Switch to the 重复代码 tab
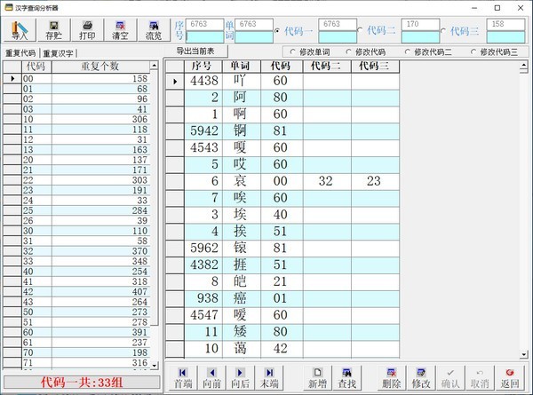The height and width of the screenshot is (395, 533). click(x=20, y=53)
